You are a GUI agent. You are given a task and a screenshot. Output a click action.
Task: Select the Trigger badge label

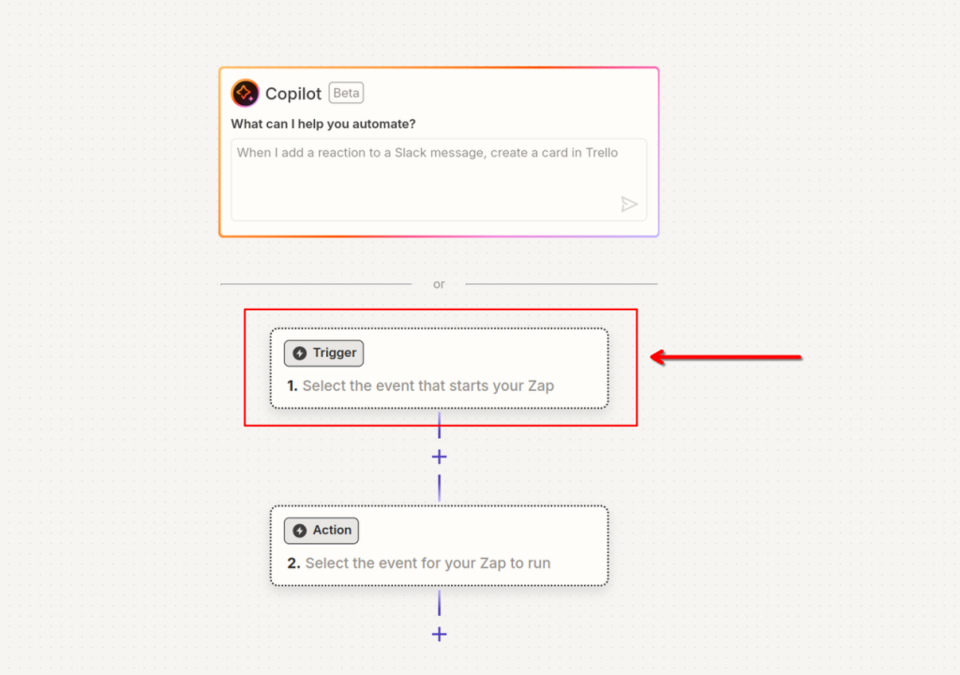click(x=335, y=352)
